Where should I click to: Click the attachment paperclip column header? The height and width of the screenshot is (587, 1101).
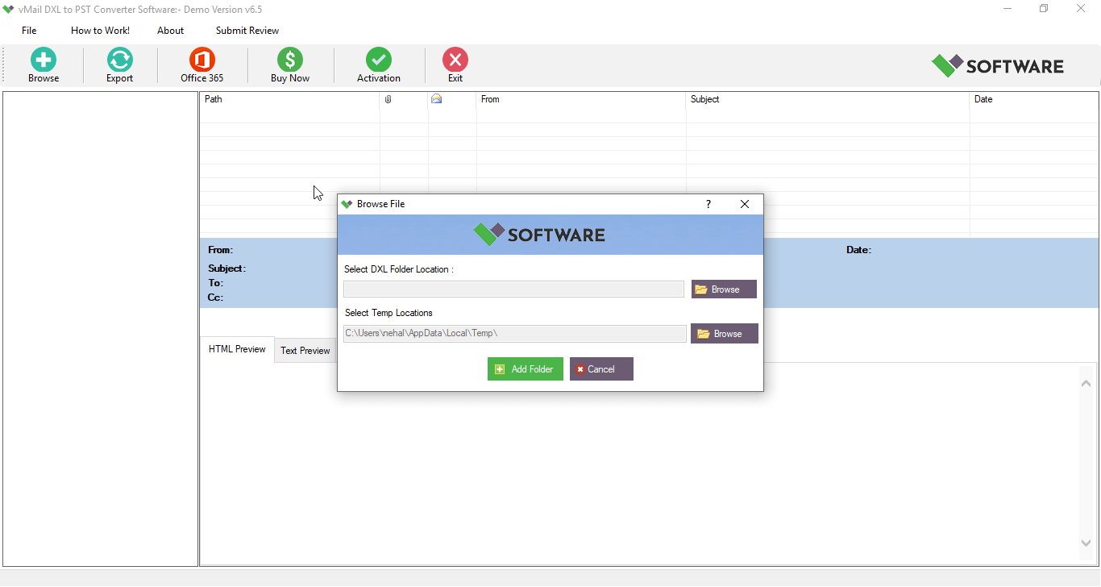click(x=388, y=99)
